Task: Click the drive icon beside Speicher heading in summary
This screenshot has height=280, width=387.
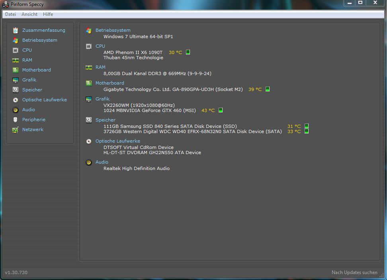Action: click(x=89, y=120)
